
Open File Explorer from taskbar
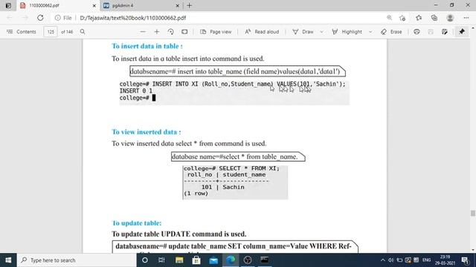pyautogui.click(x=179, y=260)
